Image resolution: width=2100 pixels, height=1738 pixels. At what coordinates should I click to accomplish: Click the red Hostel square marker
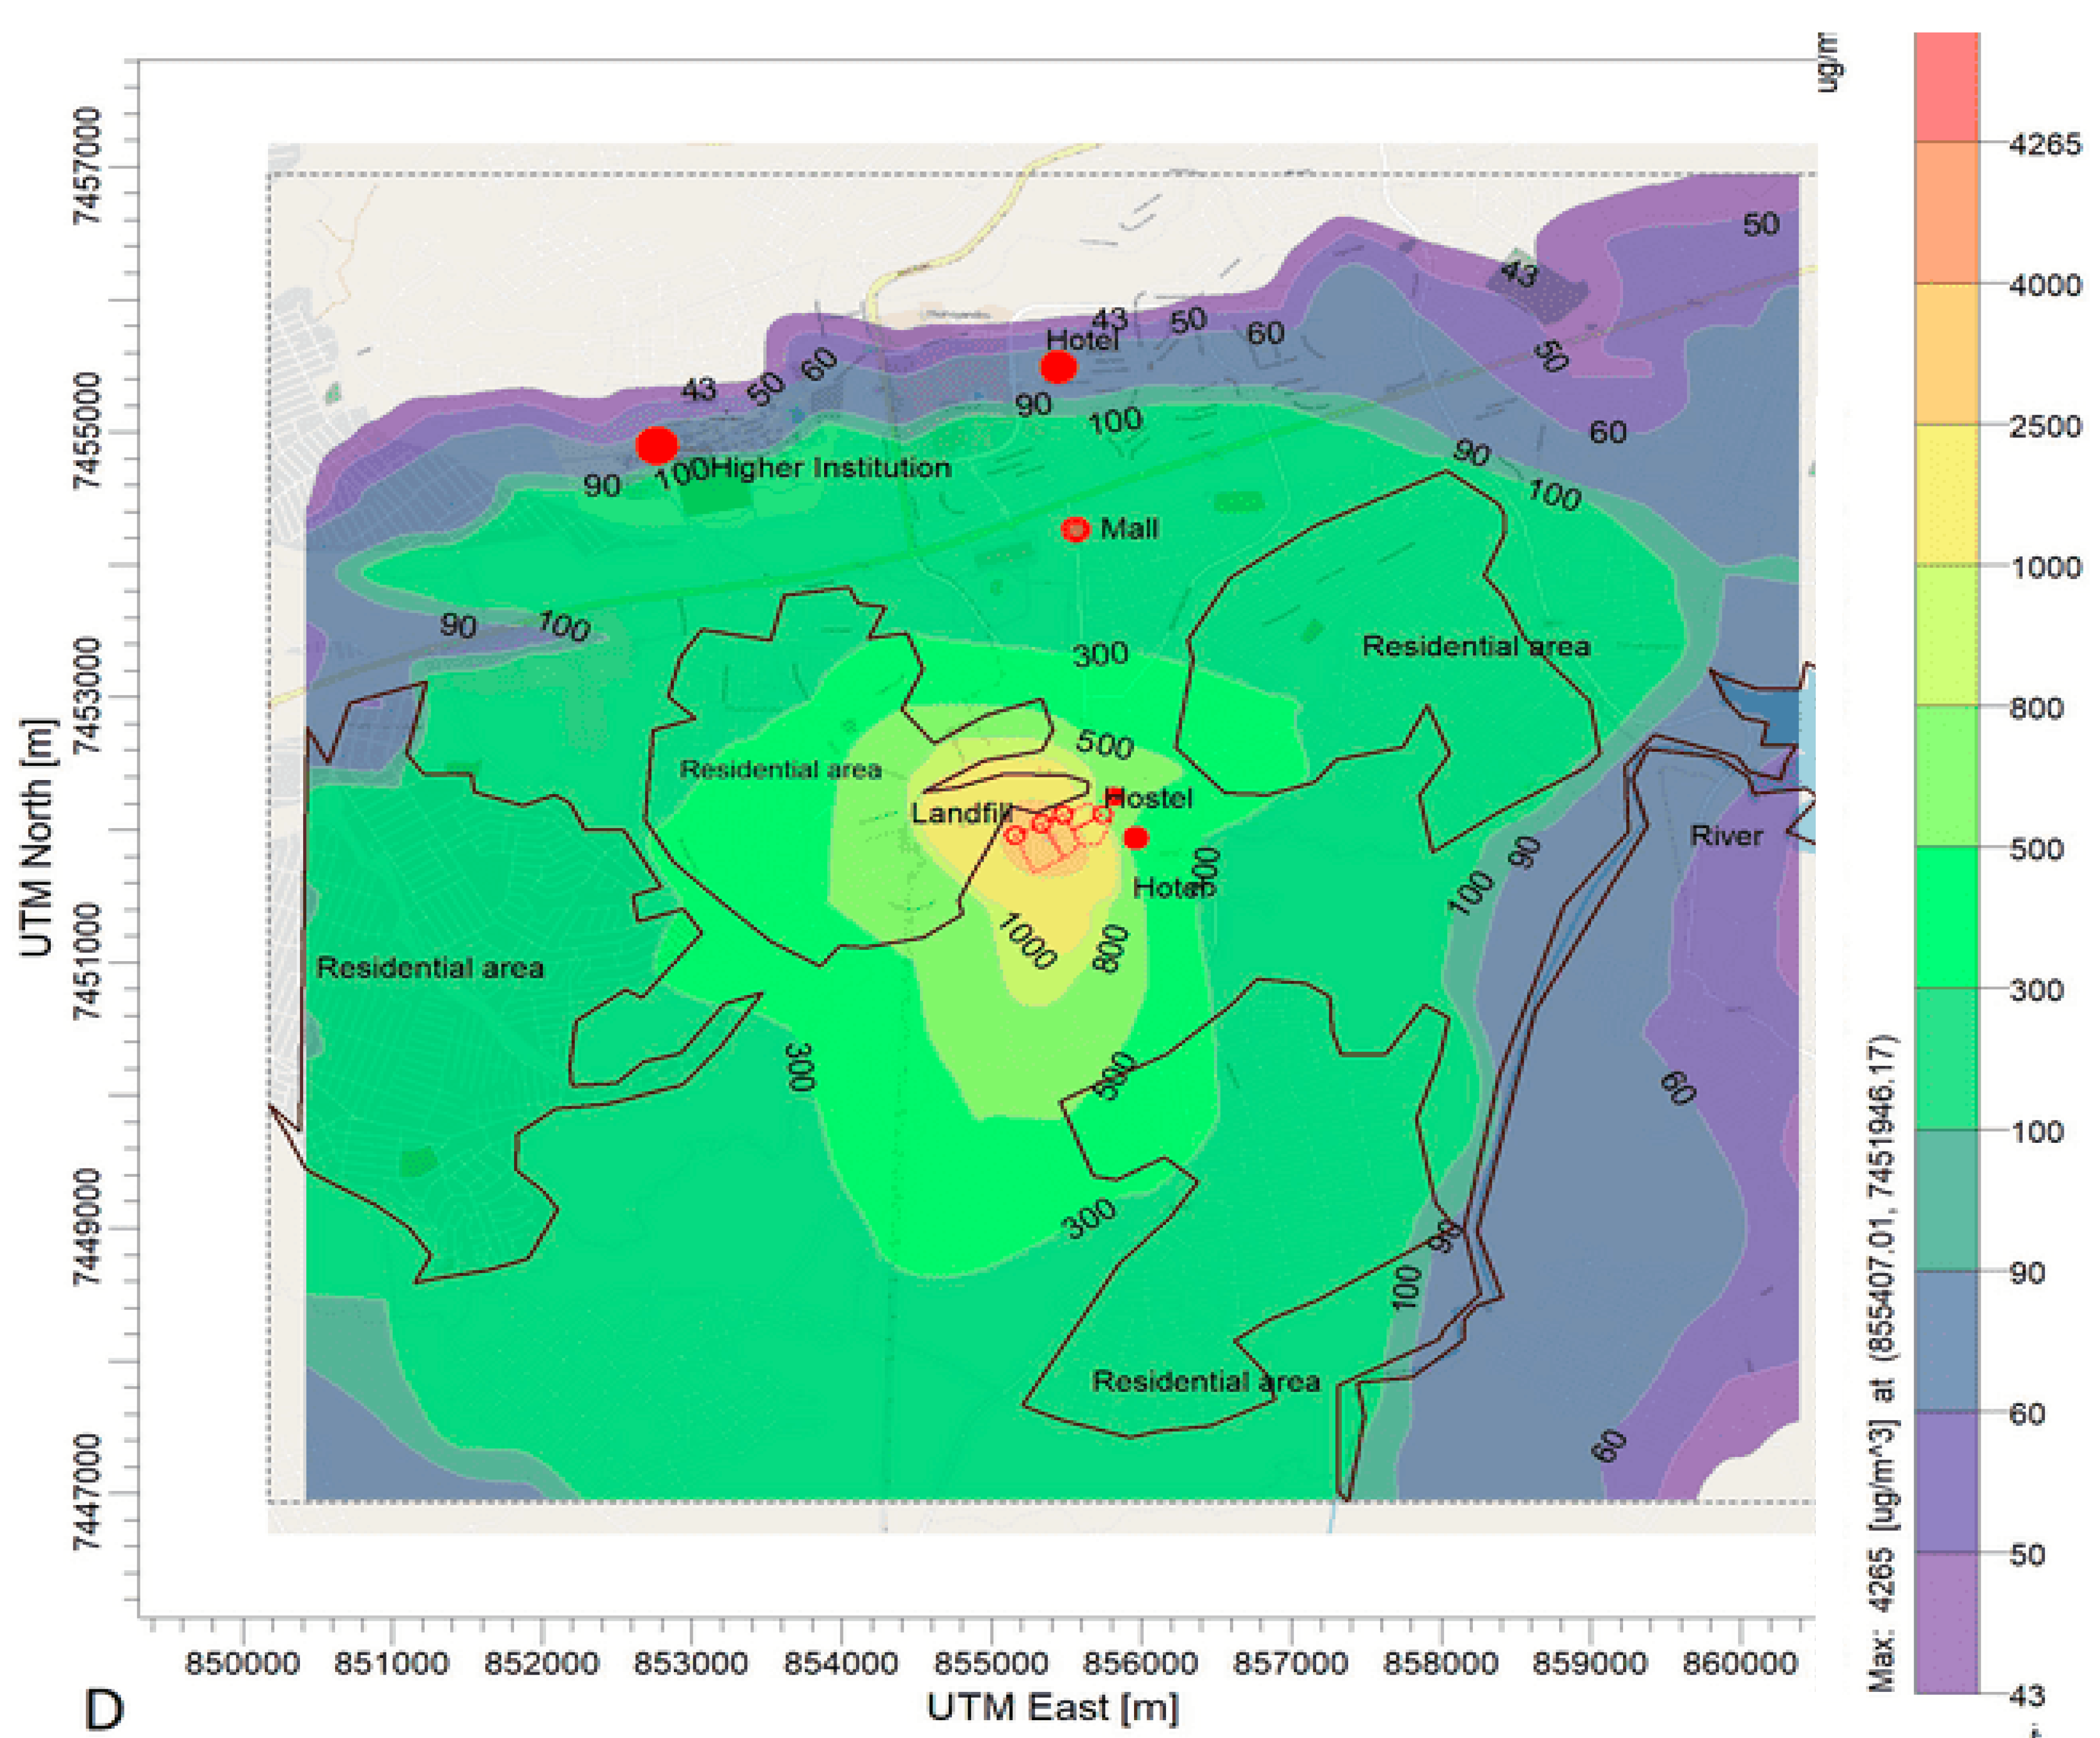[1113, 796]
